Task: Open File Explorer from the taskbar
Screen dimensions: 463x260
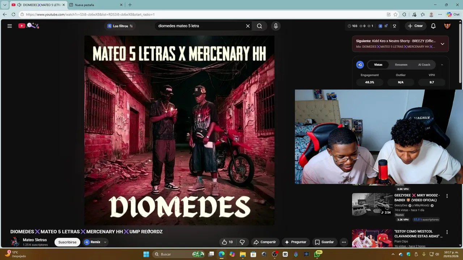Action: [x=243, y=254]
